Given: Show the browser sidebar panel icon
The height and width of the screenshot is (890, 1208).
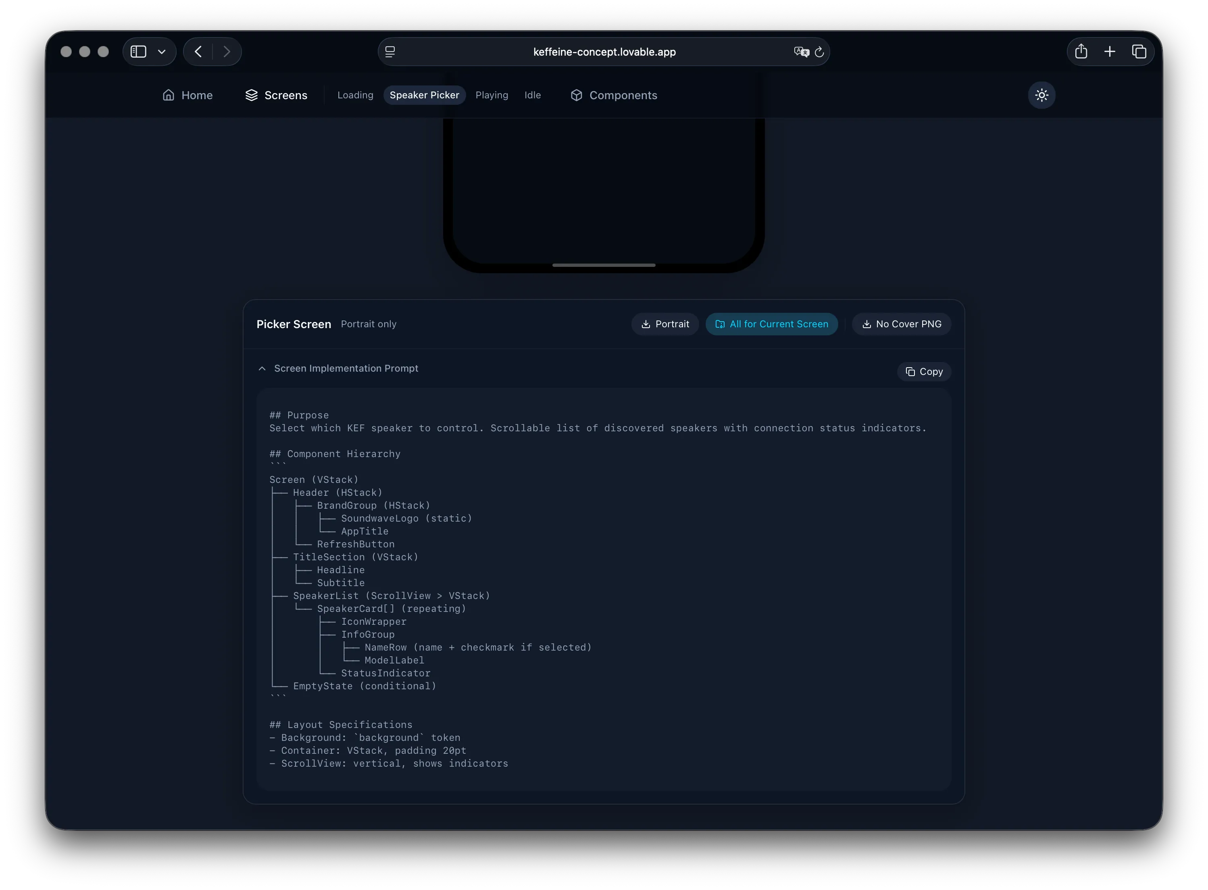Looking at the screenshot, I should (x=139, y=51).
